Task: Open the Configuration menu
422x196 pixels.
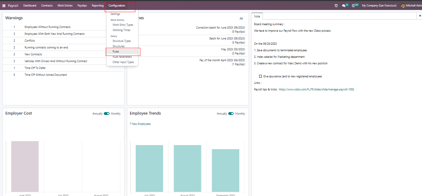Action: pyautogui.click(x=117, y=6)
